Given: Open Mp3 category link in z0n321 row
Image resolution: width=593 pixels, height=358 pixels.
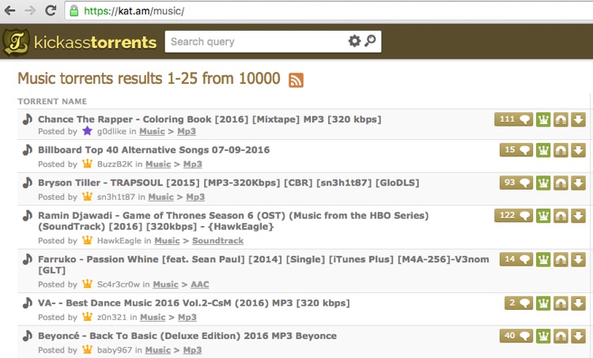Looking at the screenshot, I should click(187, 318).
